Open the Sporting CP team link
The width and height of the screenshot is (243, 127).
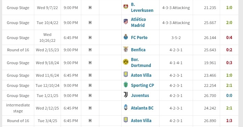[142, 85]
